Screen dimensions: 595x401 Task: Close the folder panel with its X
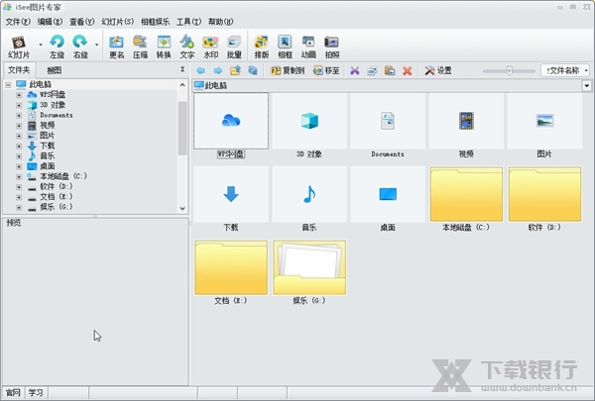[182, 69]
